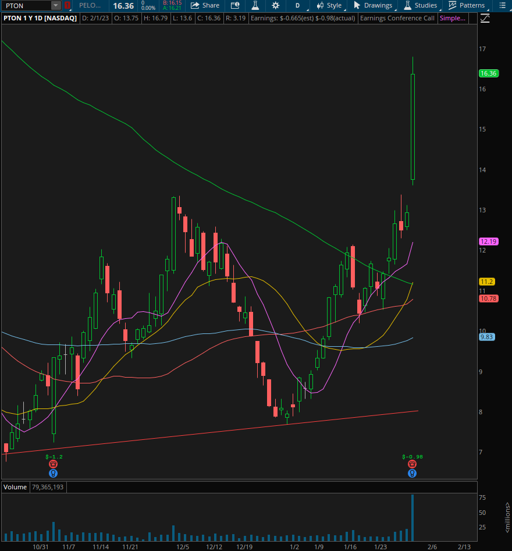Click the 16.36 last price display

tap(123, 6)
